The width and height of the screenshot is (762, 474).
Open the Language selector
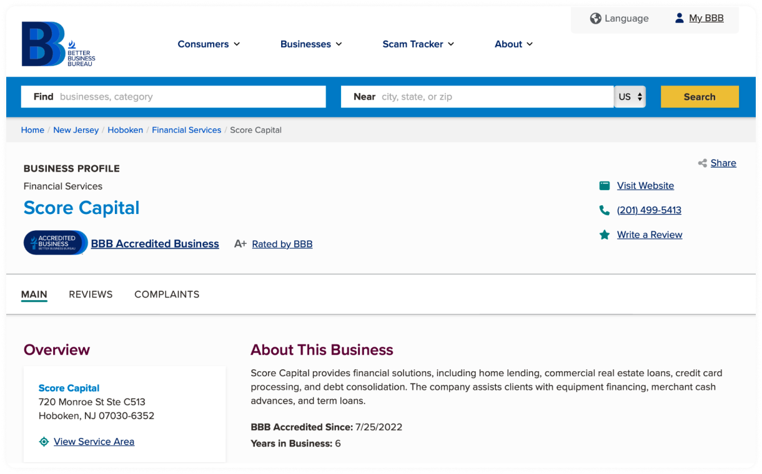(620, 19)
